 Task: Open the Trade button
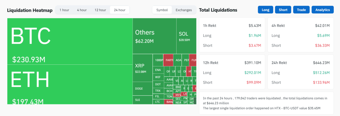(x=301, y=10)
